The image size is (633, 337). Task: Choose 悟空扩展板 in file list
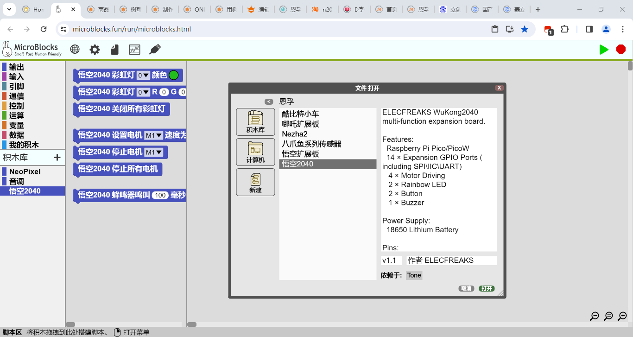coord(328,154)
